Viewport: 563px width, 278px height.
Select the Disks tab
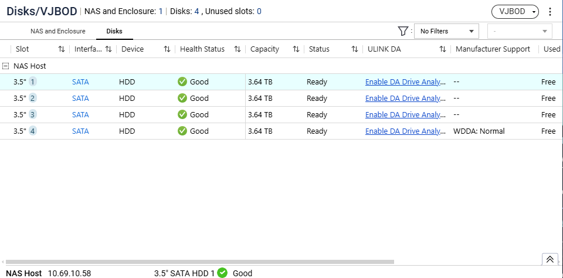point(114,31)
